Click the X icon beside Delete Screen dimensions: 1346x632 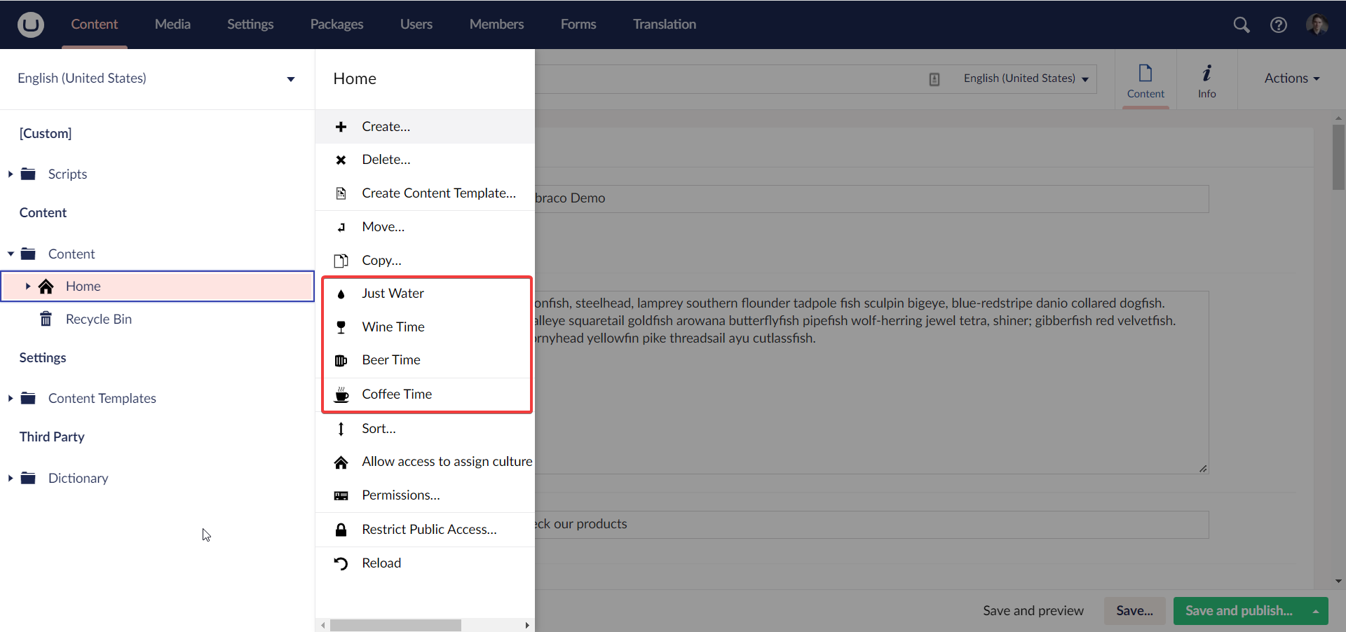341,160
